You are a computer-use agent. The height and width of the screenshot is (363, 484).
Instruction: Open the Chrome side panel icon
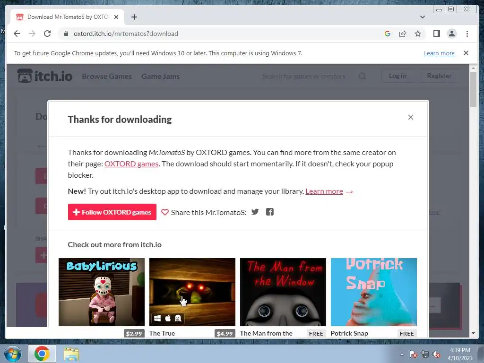[x=436, y=34]
